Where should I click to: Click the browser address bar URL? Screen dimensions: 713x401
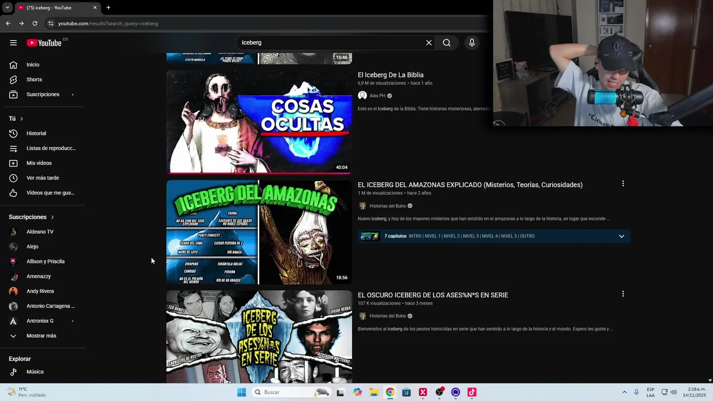[108, 24]
